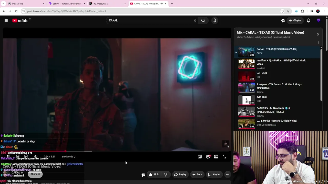
Task: Save the video with Kaydet
Action: [214, 175]
